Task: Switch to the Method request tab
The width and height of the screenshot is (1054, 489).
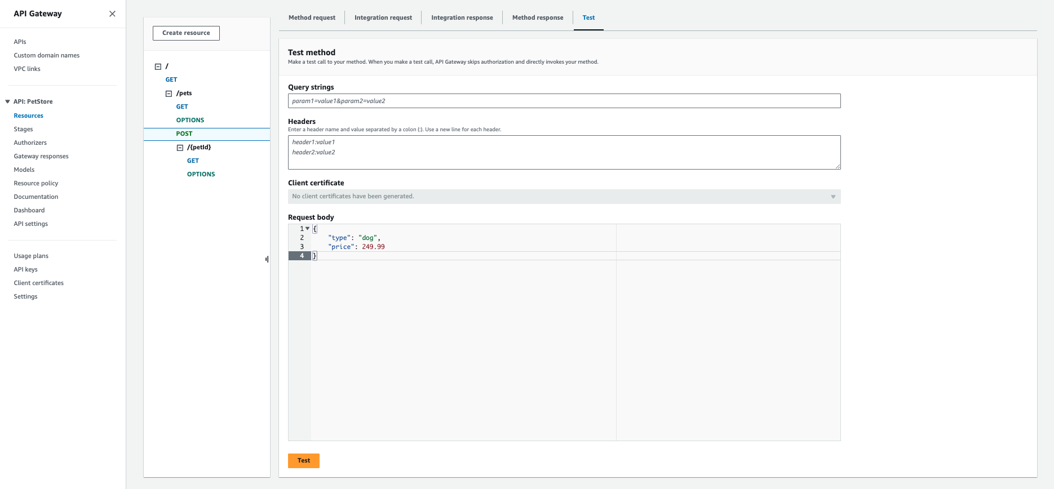Action: [x=312, y=18]
